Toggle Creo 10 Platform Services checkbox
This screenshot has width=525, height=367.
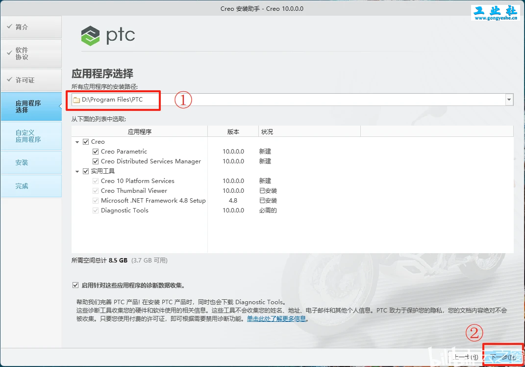click(96, 181)
